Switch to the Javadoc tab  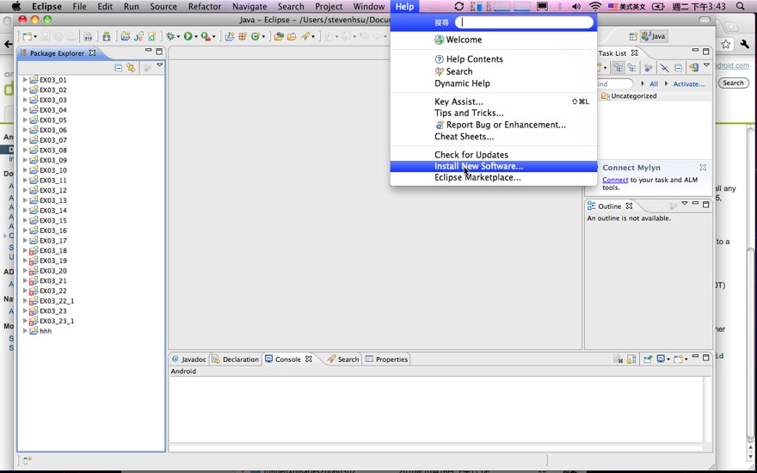coord(189,359)
